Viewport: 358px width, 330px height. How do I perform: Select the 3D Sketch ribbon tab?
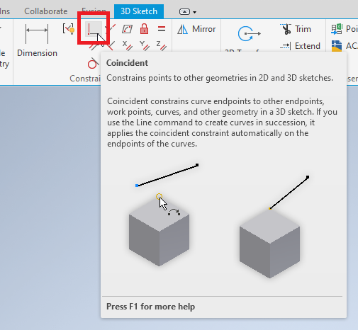coord(139,11)
